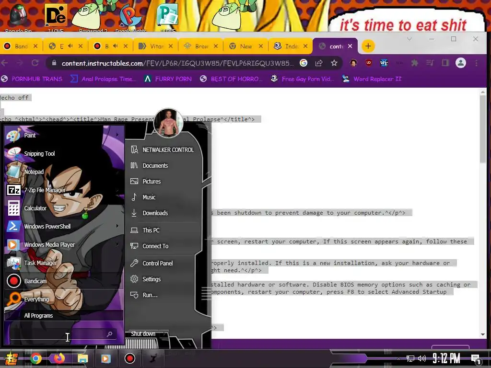Go back in Chrome
The image size is (491, 368).
pos(4,63)
